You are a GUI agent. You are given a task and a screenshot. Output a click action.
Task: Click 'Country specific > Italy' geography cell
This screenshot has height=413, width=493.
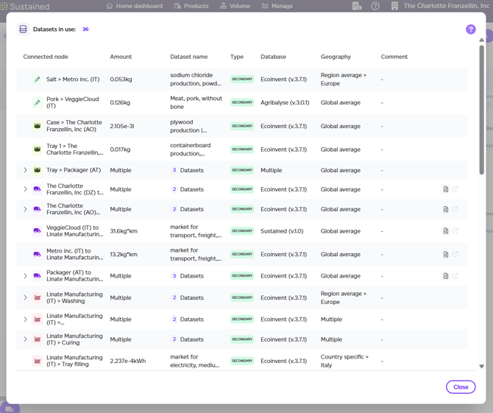pyautogui.click(x=344, y=361)
